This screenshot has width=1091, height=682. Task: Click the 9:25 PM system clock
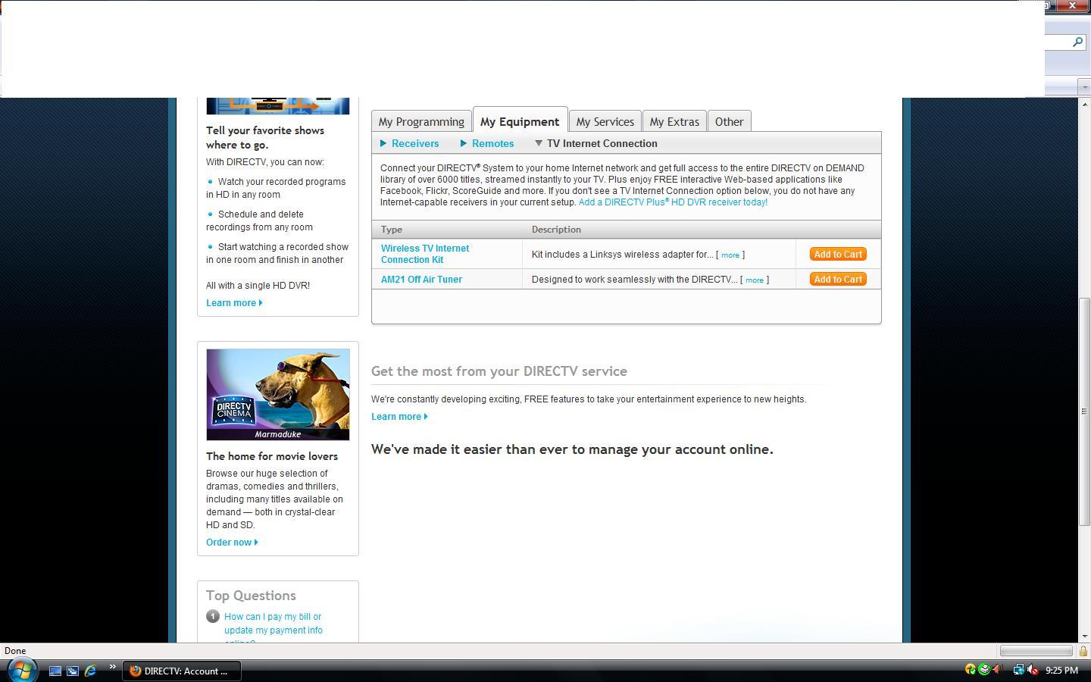[x=1061, y=671]
